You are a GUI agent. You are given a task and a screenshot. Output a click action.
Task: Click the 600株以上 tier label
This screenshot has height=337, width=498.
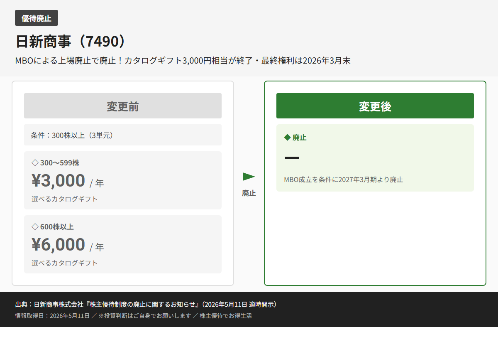57,227
